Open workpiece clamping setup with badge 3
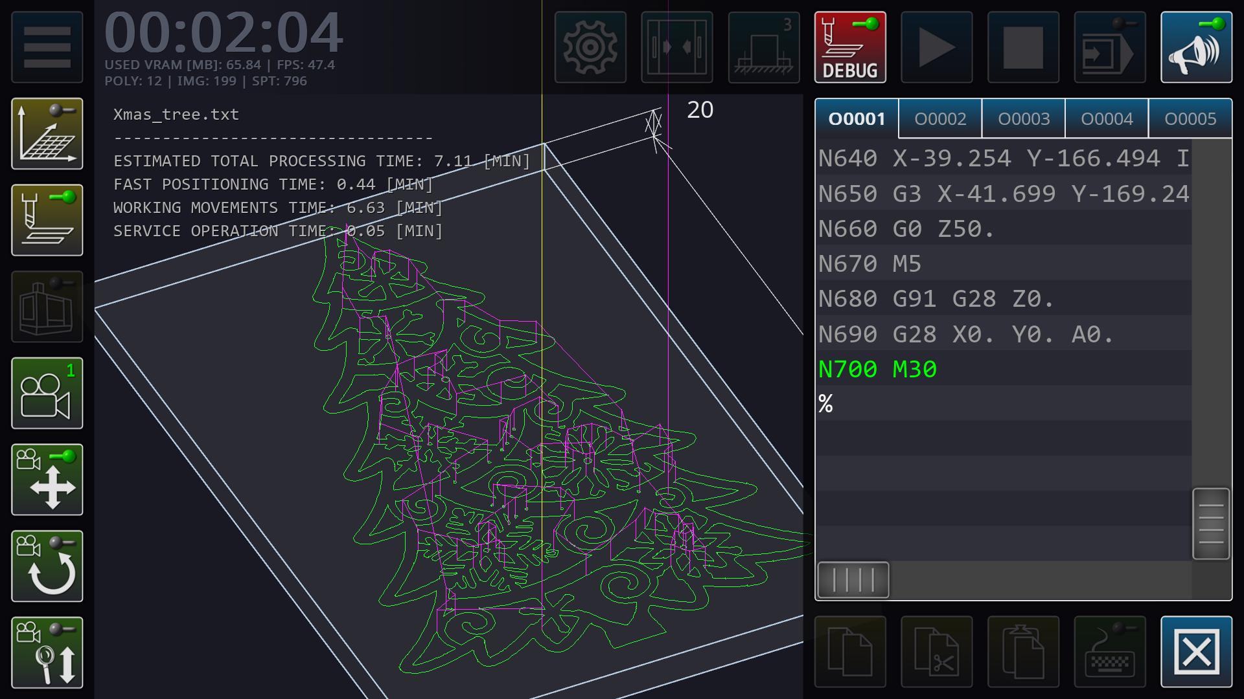1244x699 pixels. click(764, 47)
